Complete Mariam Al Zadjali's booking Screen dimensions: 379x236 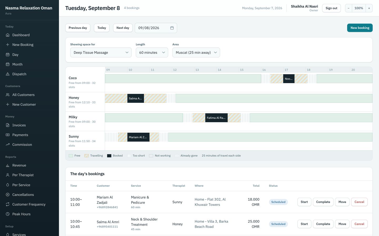(323, 202)
